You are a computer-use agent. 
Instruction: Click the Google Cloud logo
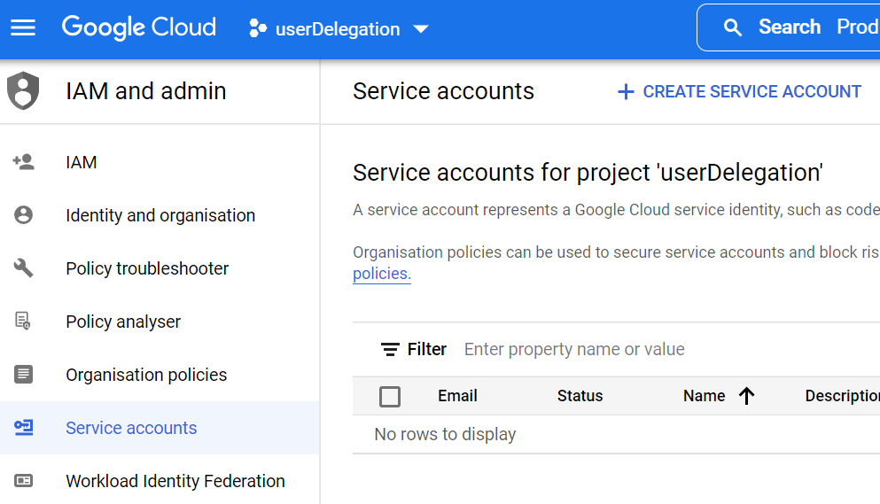click(x=138, y=27)
